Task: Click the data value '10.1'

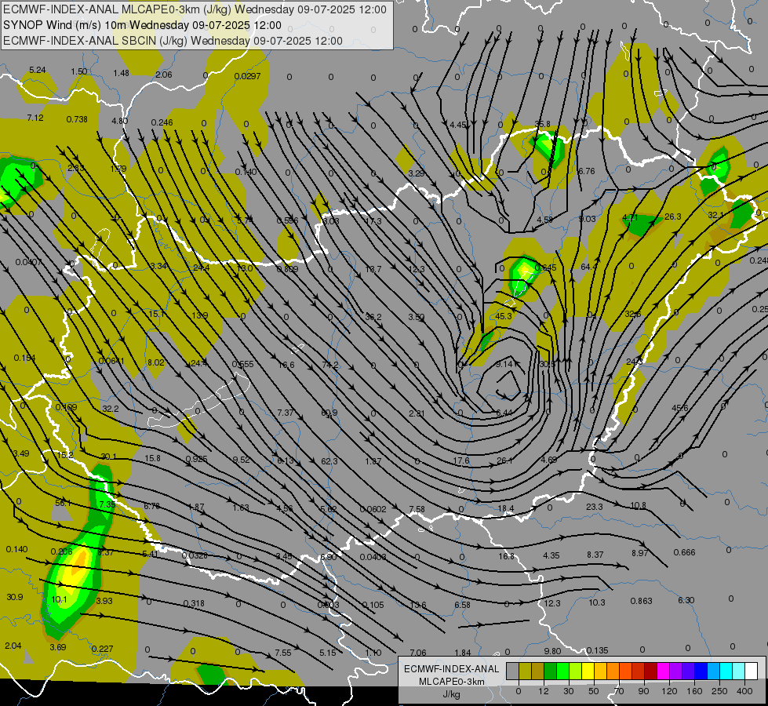Action: pyautogui.click(x=59, y=599)
